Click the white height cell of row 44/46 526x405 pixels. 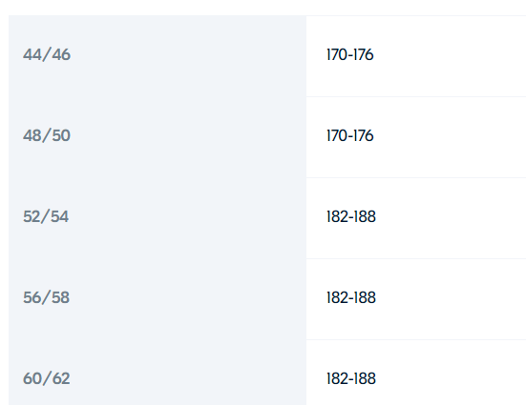416,56
